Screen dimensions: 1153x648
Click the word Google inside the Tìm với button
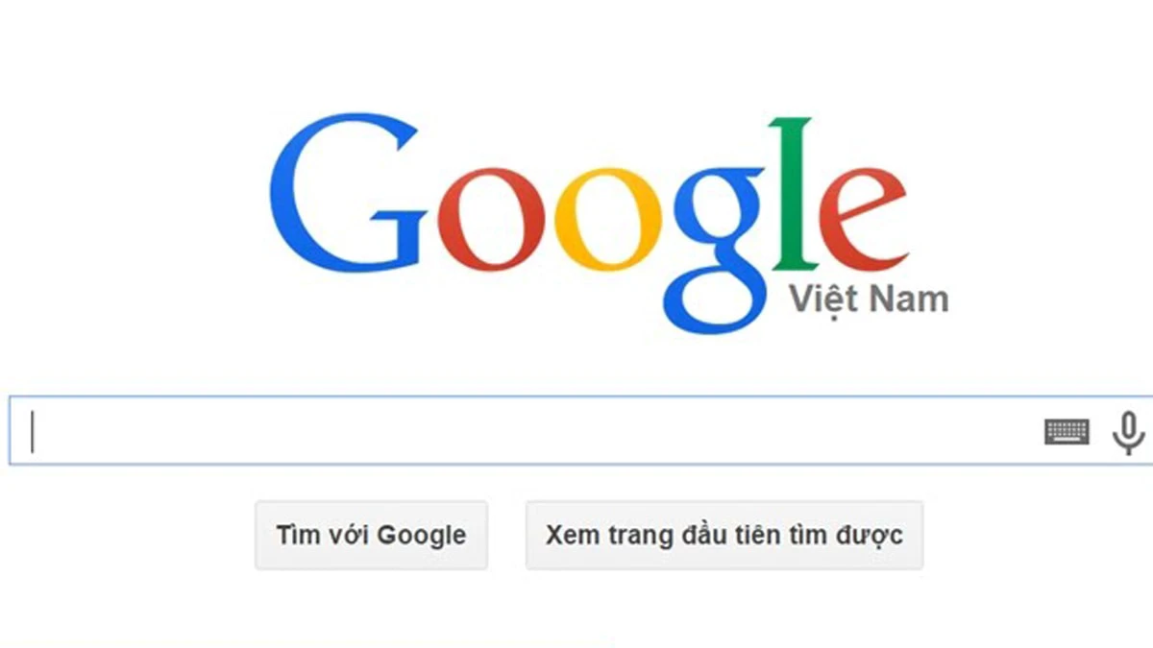421,536
